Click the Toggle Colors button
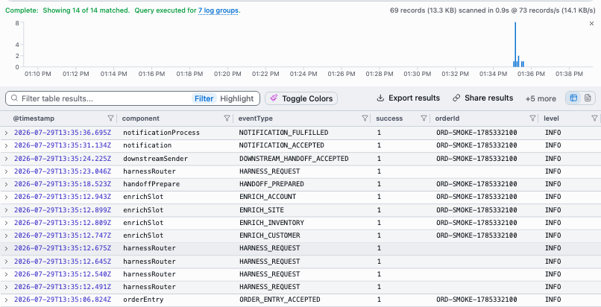601x307 pixels. 301,98
